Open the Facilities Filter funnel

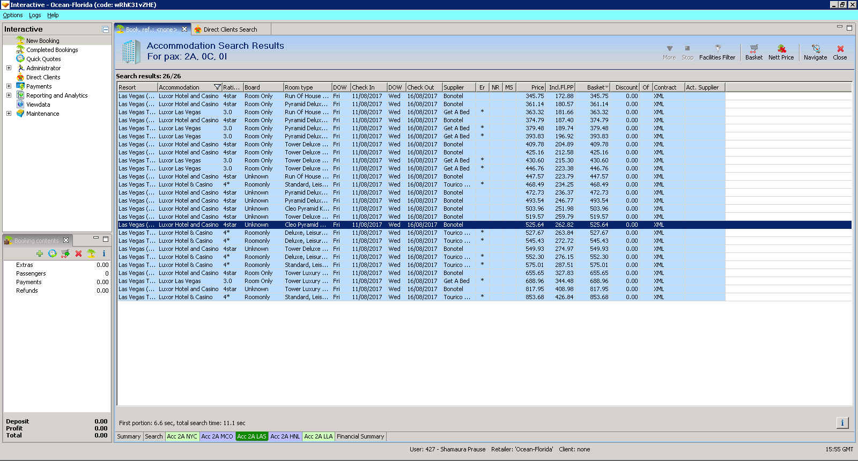point(718,52)
